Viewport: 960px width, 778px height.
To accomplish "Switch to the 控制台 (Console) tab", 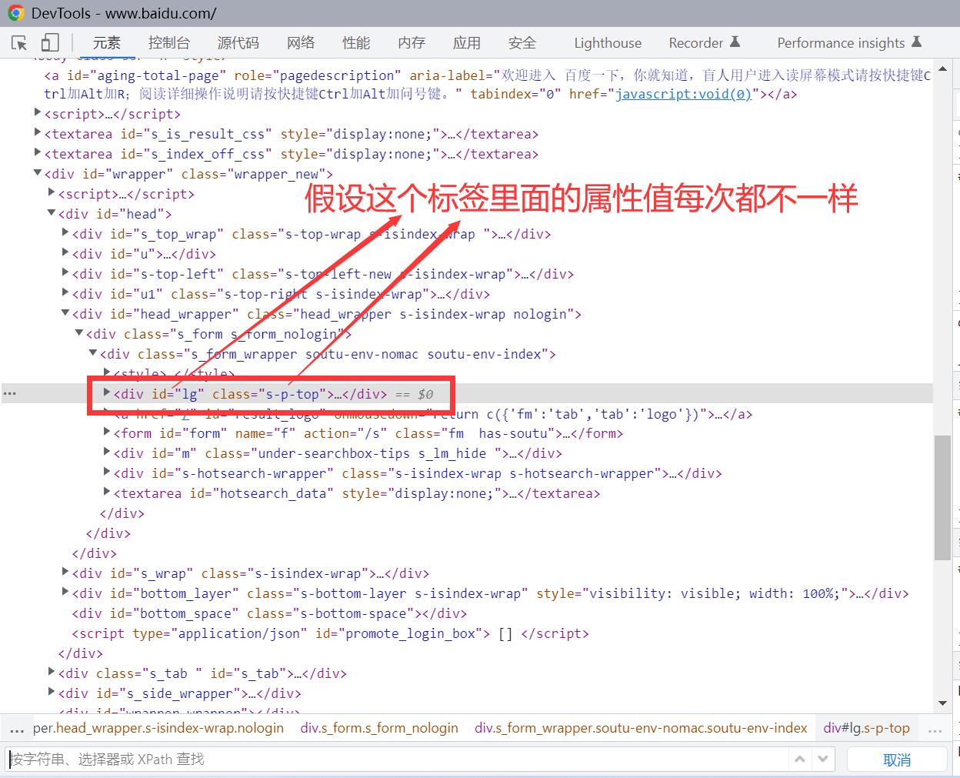I will click(169, 43).
